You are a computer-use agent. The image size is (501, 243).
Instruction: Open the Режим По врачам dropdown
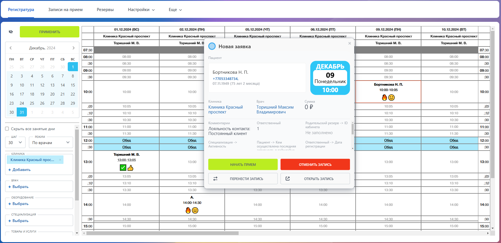tap(51, 143)
